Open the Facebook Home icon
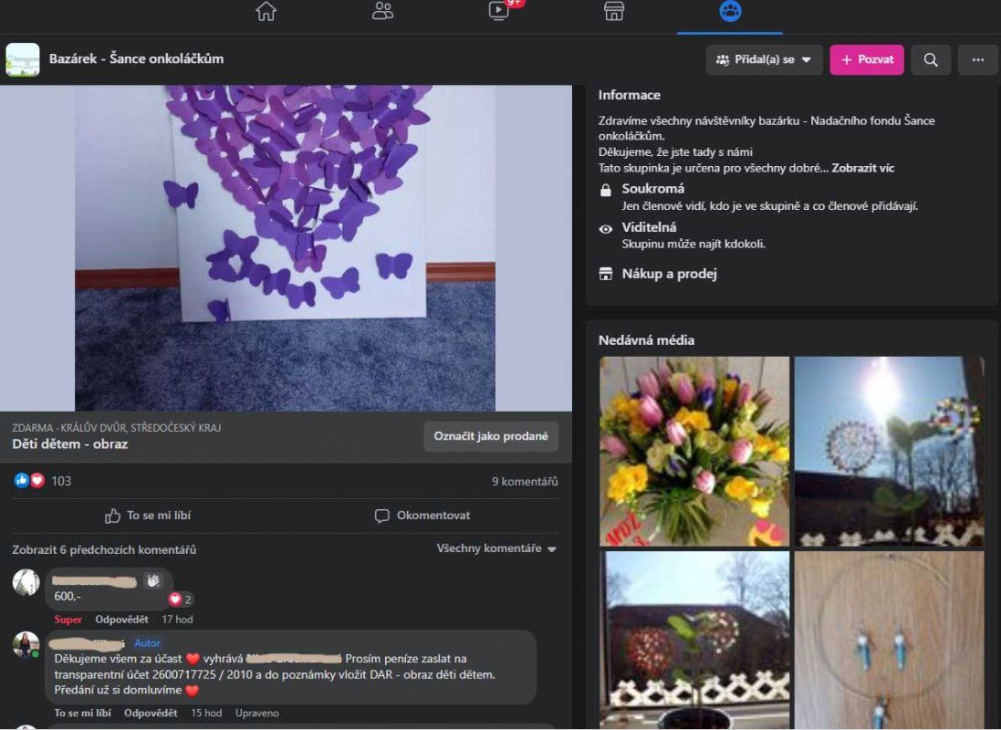The height and width of the screenshot is (730, 1001). coord(266,12)
